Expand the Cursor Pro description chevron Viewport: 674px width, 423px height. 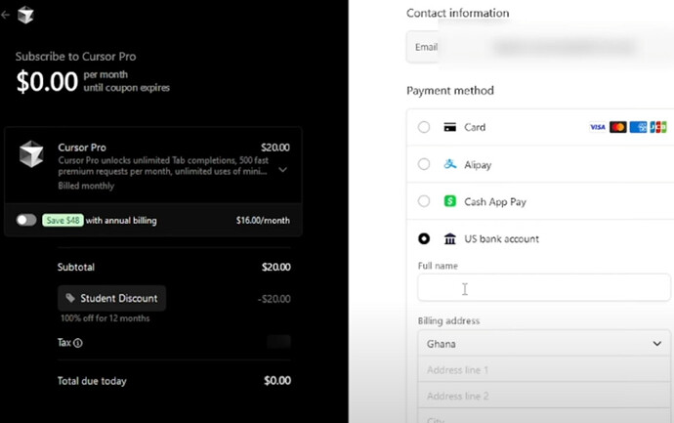coord(283,170)
